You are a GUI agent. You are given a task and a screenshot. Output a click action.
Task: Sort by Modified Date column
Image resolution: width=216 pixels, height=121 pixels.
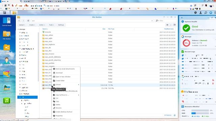tap(169, 29)
